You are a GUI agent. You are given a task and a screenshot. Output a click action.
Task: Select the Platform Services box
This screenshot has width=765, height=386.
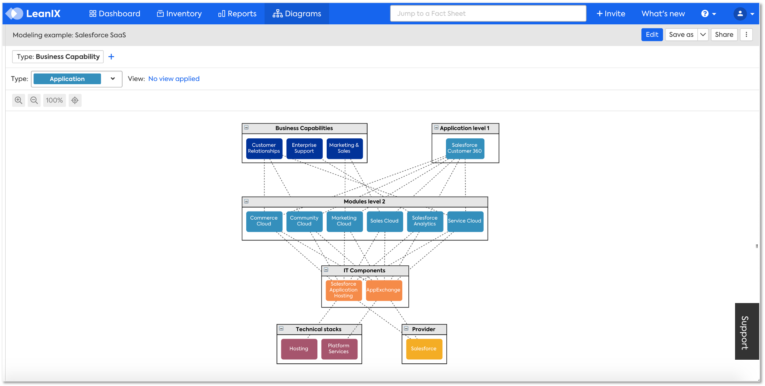[x=339, y=349]
